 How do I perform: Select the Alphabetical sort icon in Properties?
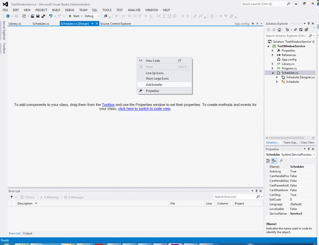(x=274, y=161)
